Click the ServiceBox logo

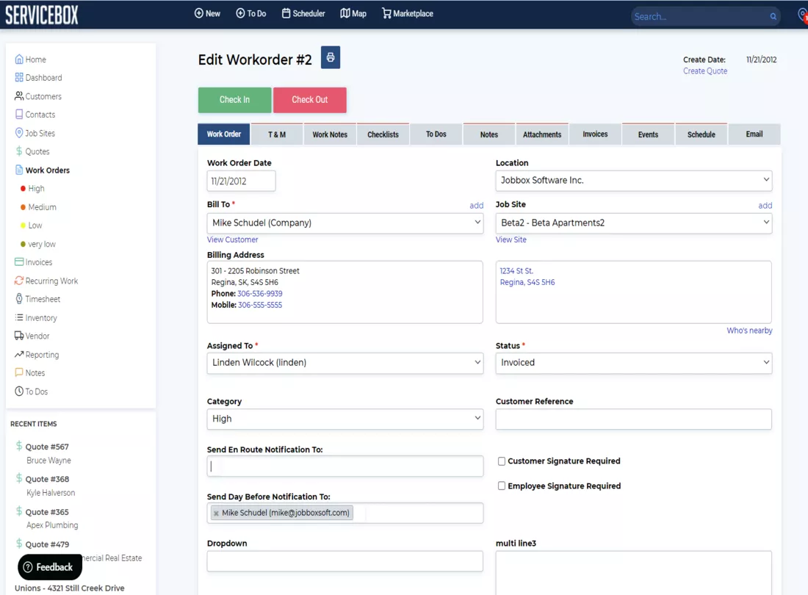(x=42, y=15)
